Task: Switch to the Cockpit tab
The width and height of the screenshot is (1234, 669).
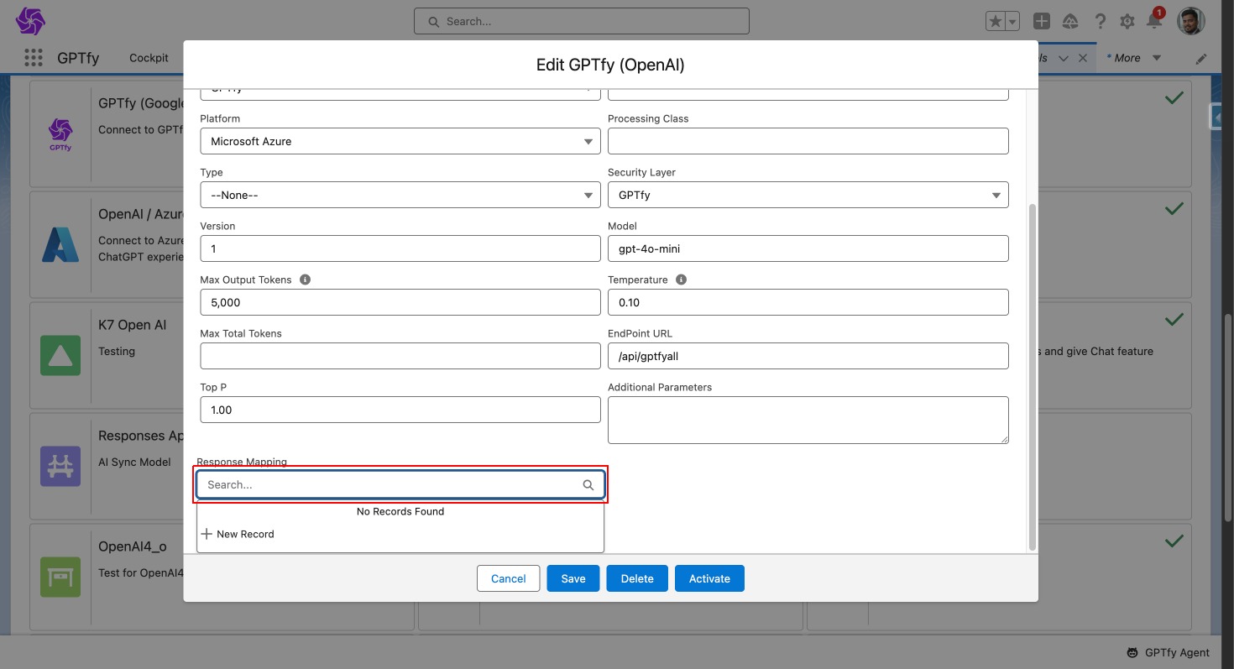Action: pyautogui.click(x=149, y=58)
